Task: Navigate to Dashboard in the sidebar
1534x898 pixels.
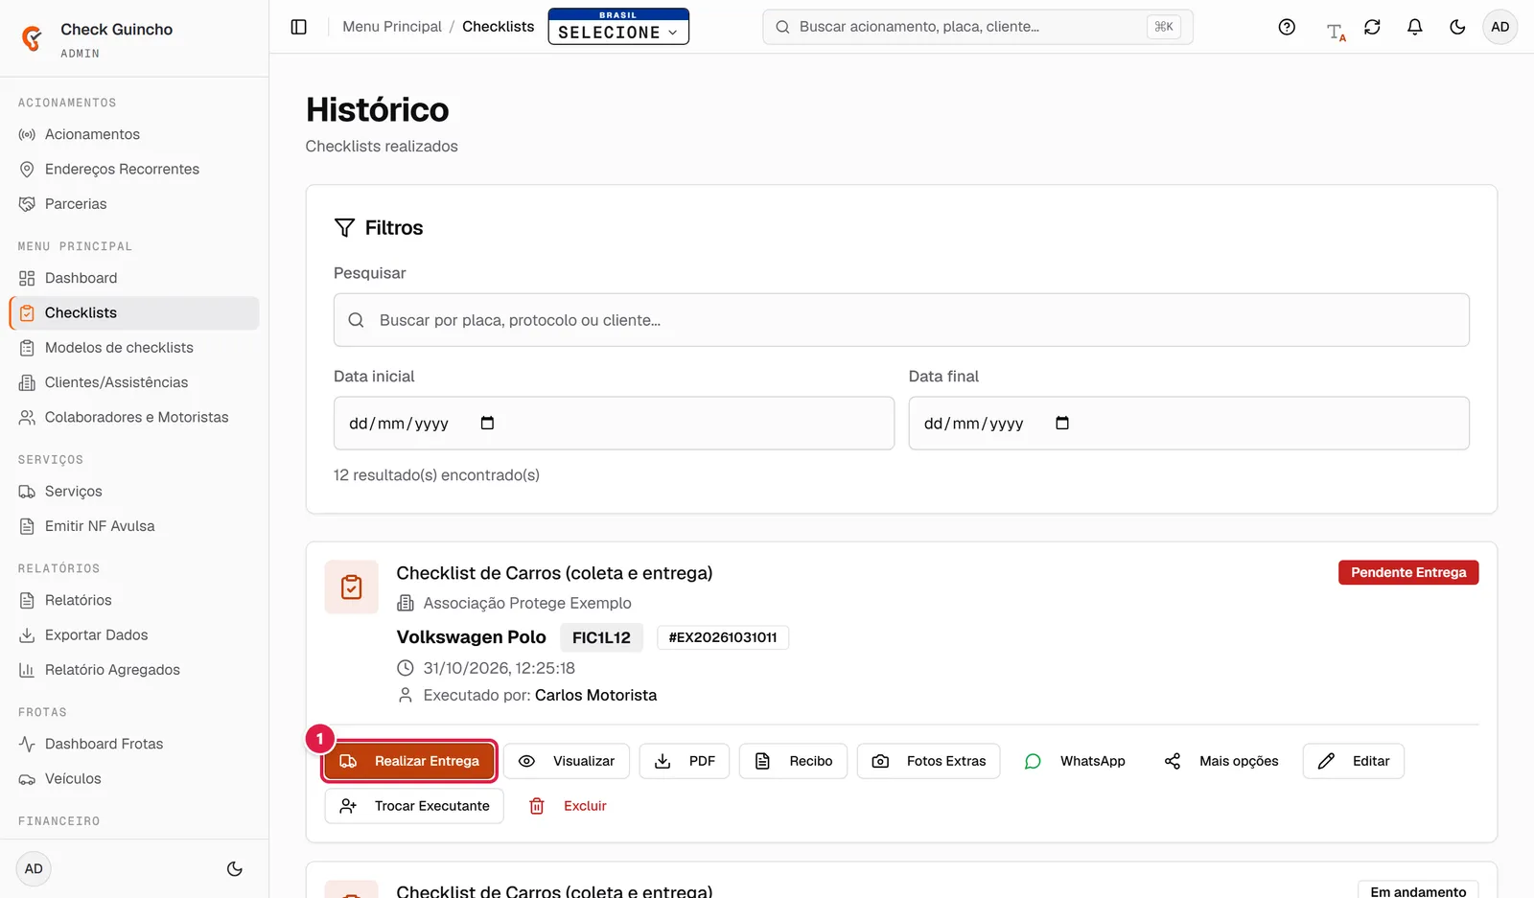Action: tap(134, 278)
